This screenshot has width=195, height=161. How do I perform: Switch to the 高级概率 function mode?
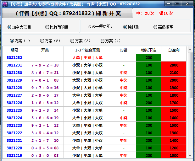tap(155, 27)
